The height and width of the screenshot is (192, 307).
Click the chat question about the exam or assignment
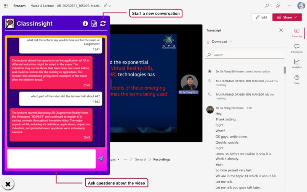61,45
